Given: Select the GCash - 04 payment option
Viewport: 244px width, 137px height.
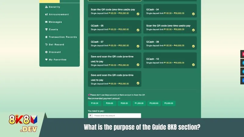Looking at the screenshot, I should (170, 11).
